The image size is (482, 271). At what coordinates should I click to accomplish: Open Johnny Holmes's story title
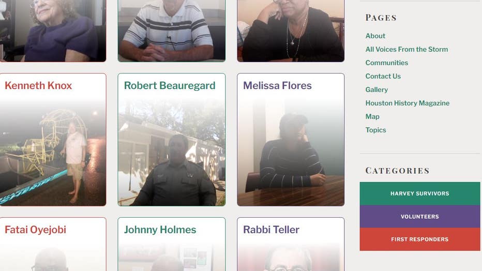[160, 230]
